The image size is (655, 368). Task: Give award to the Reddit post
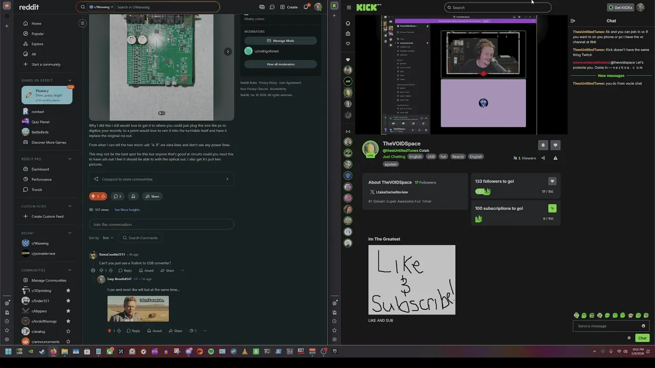[133, 196]
